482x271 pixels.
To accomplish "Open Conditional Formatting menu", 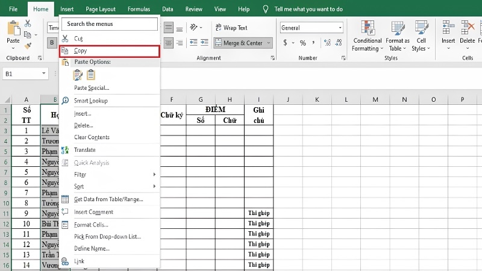I will coord(368,36).
